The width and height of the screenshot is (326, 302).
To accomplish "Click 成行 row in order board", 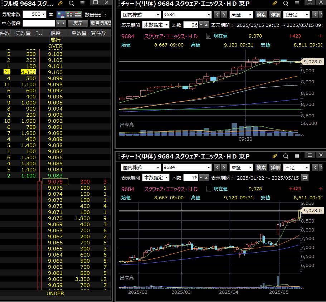I will pos(55,40).
